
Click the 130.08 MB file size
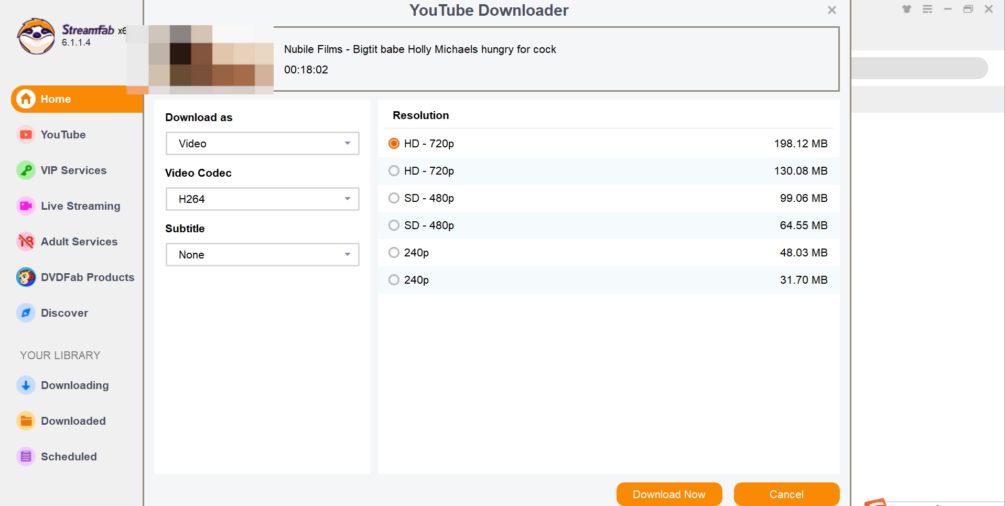point(801,171)
